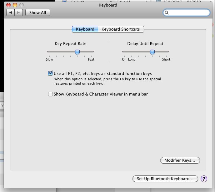Go forward with the right arrow button
This screenshot has height=192, width=215.
coord(18,12)
